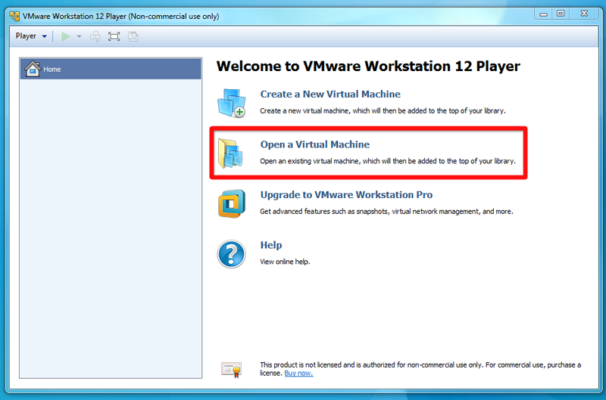
Task: Click the green power on play icon
Action: (x=66, y=36)
